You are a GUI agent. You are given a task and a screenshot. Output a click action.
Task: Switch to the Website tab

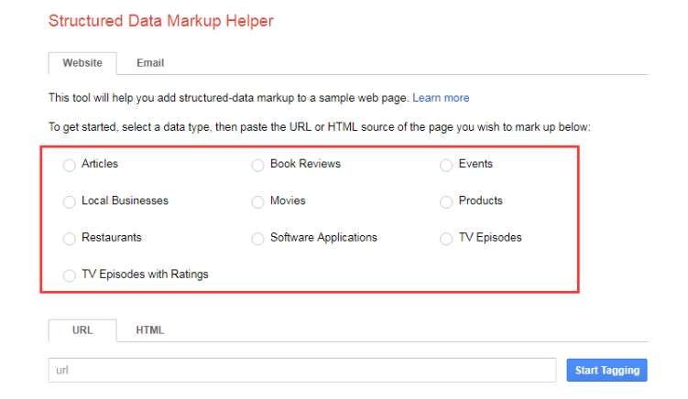click(x=82, y=63)
